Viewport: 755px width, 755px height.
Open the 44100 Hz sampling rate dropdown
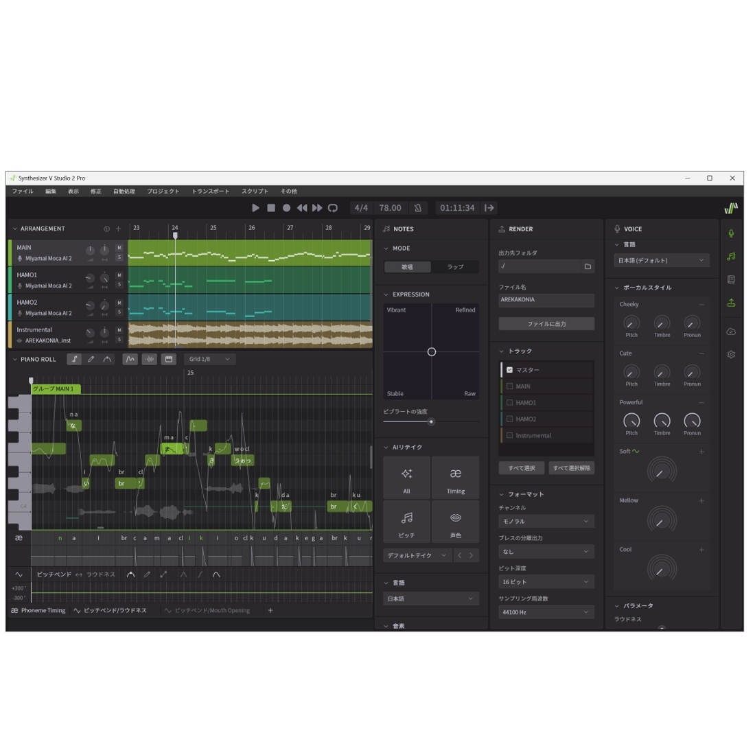(546, 612)
